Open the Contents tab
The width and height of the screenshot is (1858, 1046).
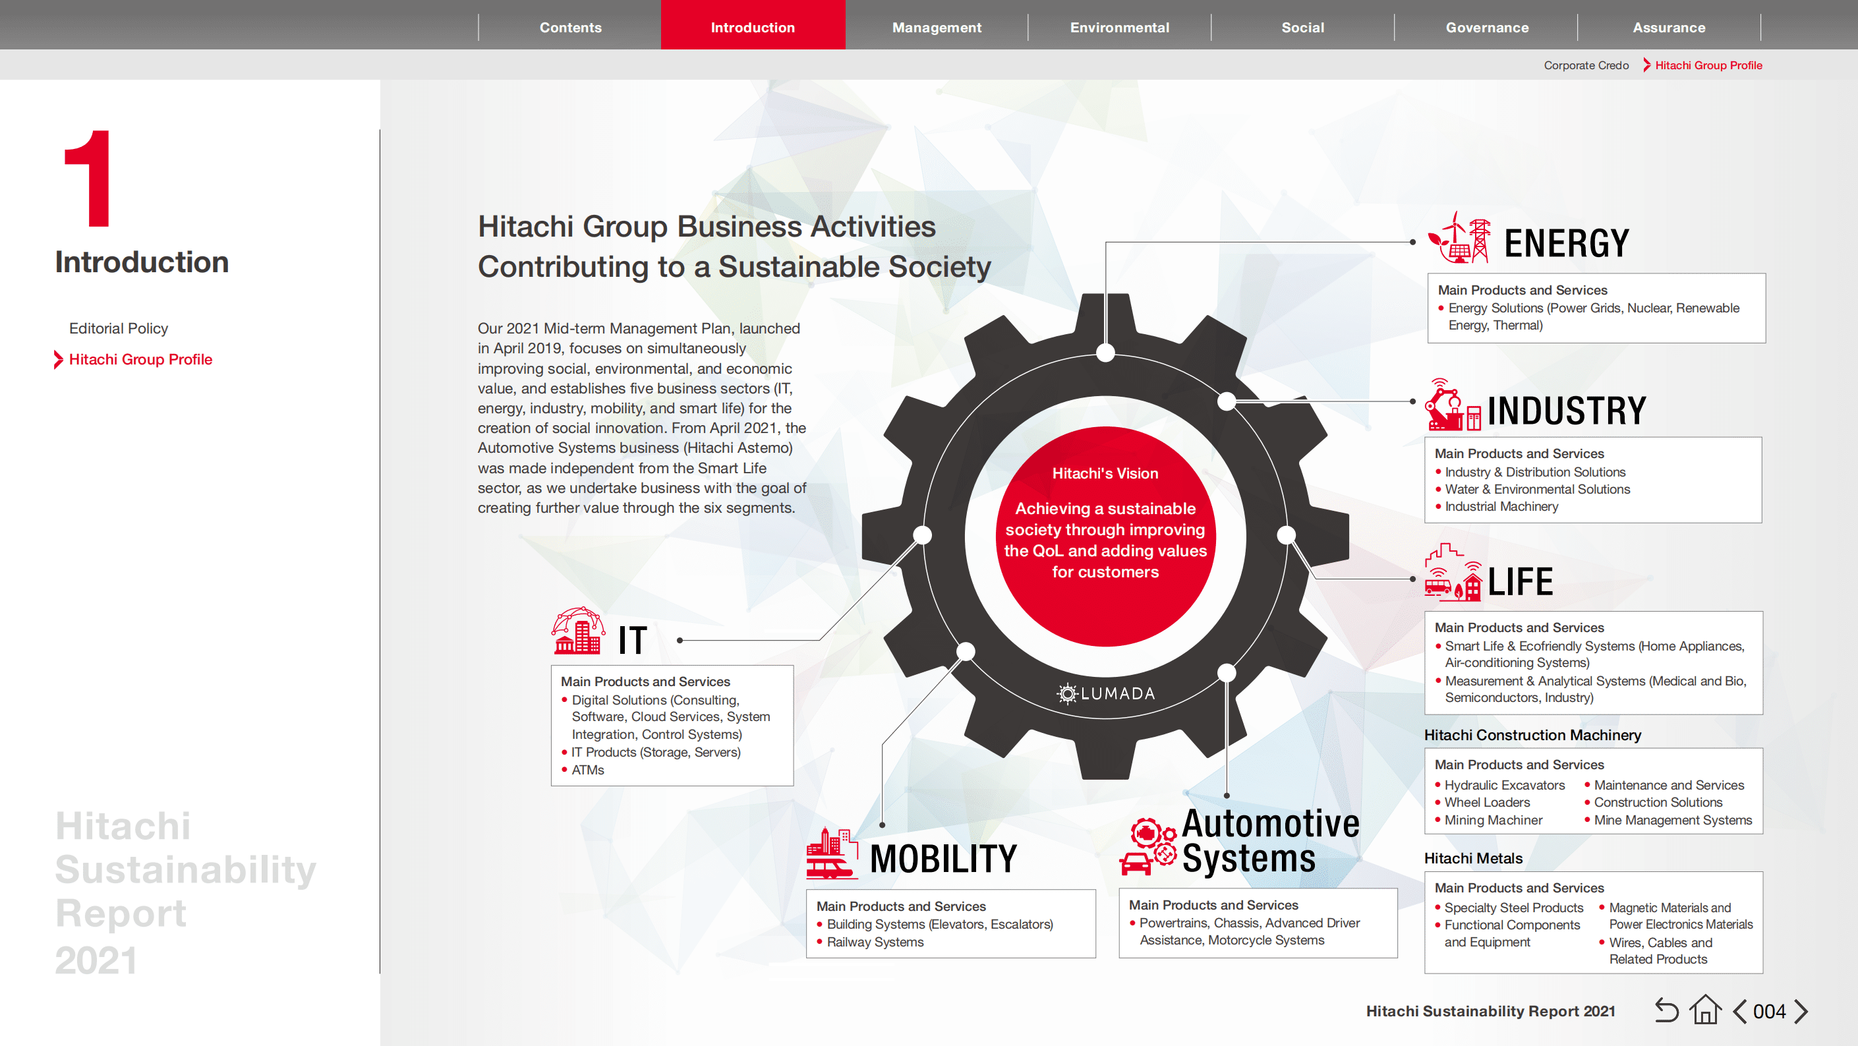click(570, 28)
